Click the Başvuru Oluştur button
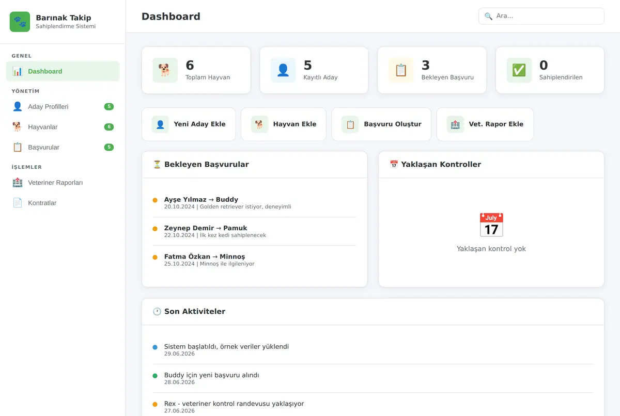The width and height of the screenshot is (620, 416). click(x=381, y=124)
